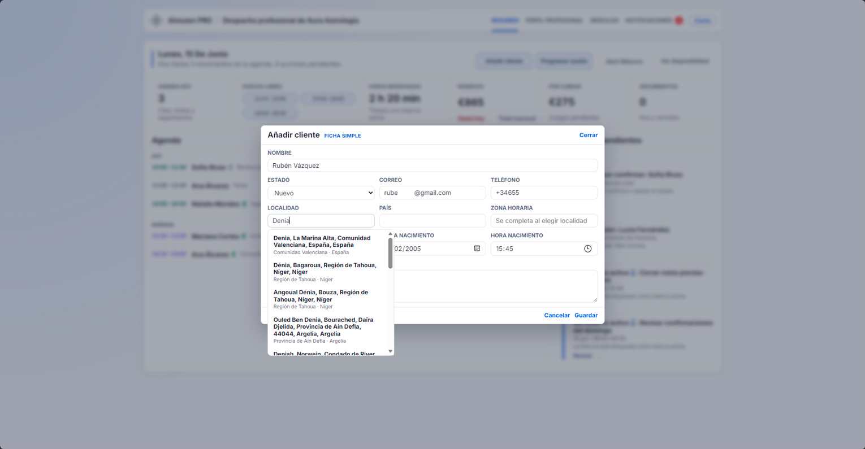Image resolution: width=865 pixels, height=449 pixels.
Task: Open the Estado dropdown showing Nuevo
Action: tap(321, 193)
